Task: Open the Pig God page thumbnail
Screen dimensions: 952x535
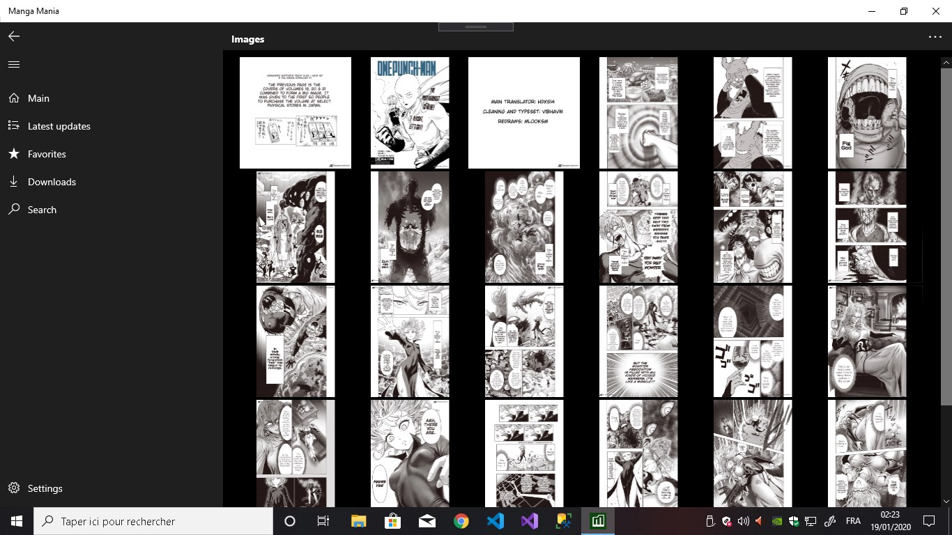Action: (867, 113)
